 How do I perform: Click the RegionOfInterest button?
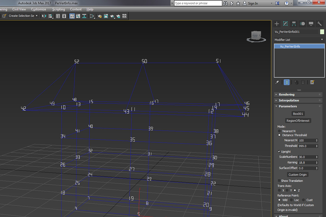point(298,121)
